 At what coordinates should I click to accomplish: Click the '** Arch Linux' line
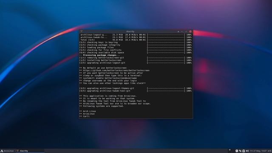88,111
